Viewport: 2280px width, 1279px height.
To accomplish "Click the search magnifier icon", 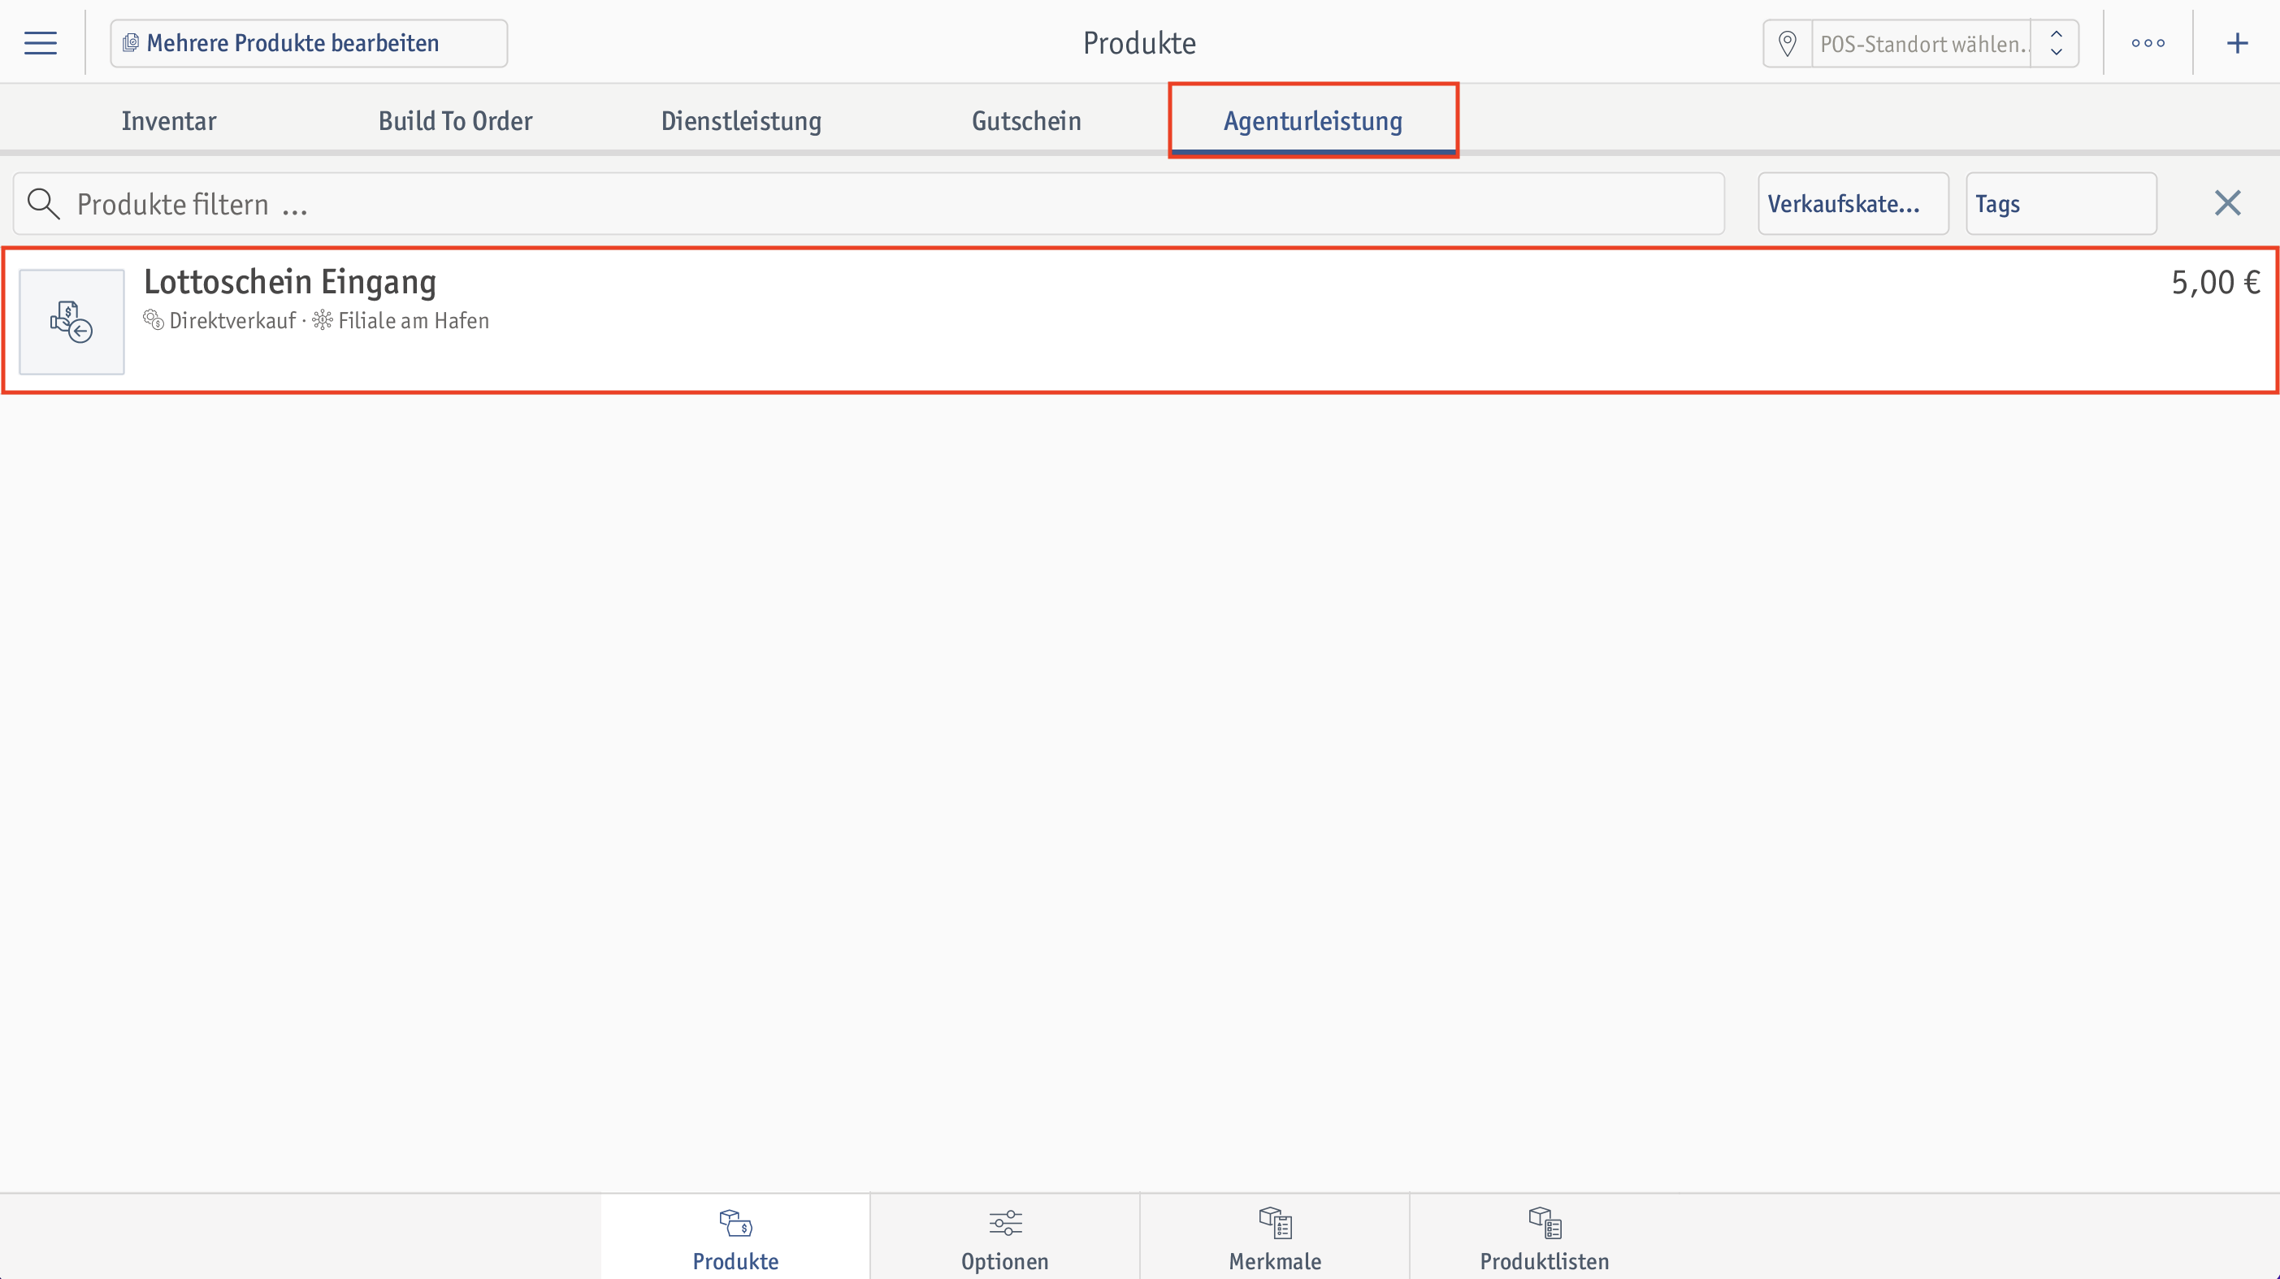I will tap(43, 205).
